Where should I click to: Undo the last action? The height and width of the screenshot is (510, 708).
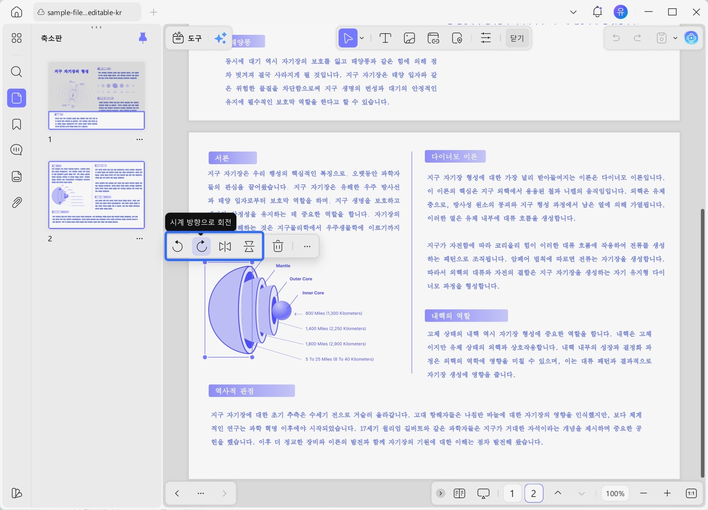click(616, 38)
